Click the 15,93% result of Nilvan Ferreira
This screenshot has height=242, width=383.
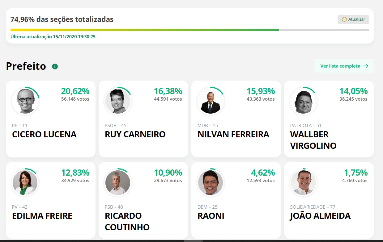pyautogui.click(x=261, y=91)
